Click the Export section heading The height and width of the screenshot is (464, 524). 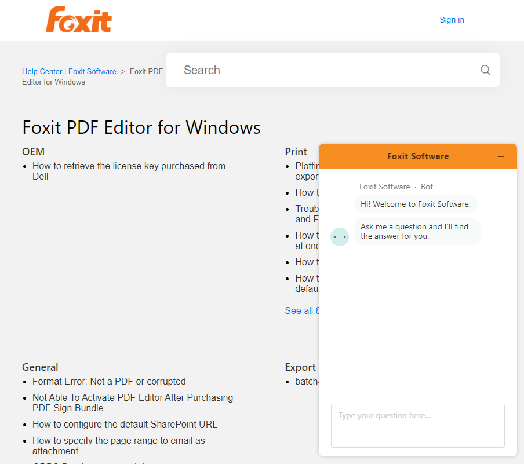[300, 367]
